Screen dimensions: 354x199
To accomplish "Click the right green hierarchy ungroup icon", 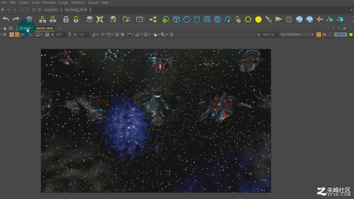I will coord(53,19).
